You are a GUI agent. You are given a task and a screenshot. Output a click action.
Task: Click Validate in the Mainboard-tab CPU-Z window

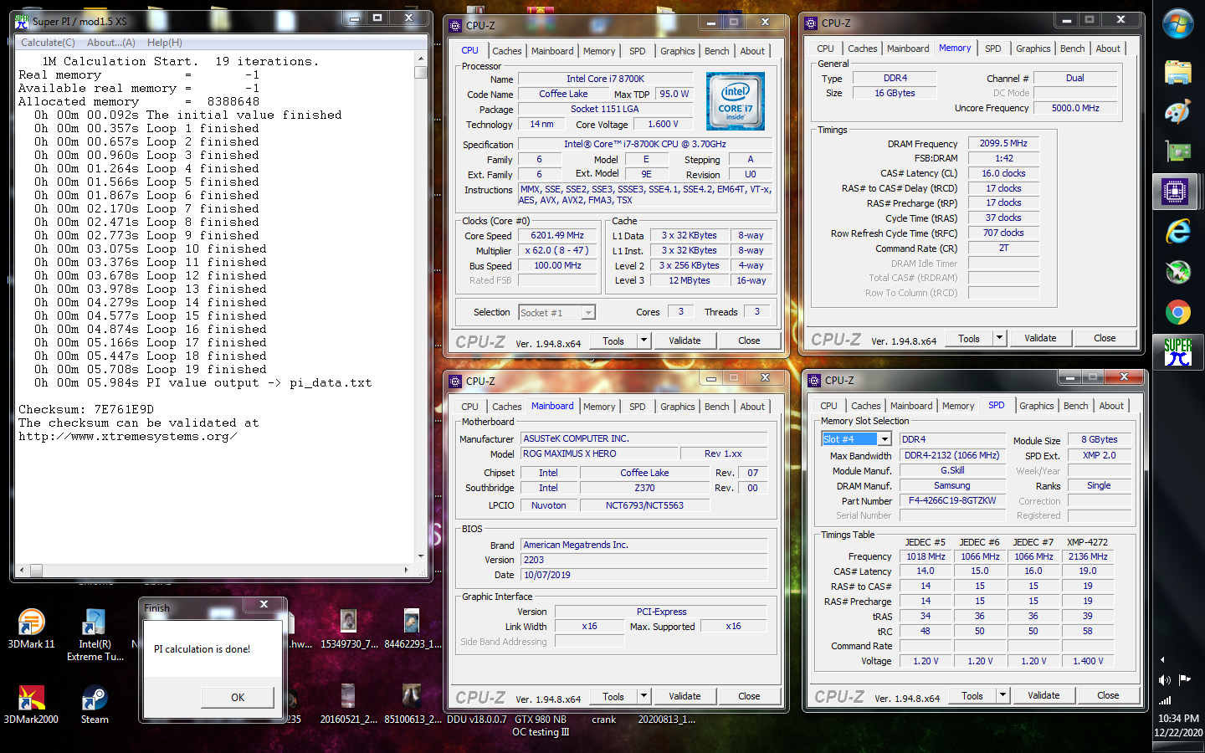coord(685,696)
